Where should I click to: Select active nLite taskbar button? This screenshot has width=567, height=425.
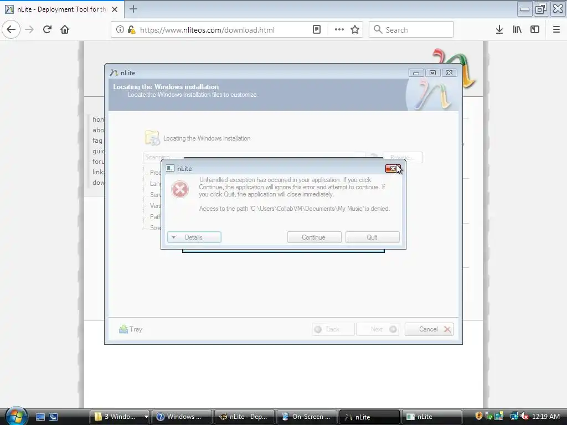(x=369, y=417)
